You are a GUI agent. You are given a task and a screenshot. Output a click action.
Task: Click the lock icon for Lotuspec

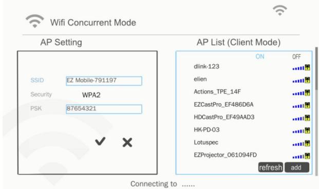307,143
